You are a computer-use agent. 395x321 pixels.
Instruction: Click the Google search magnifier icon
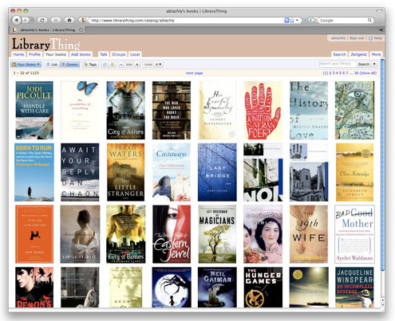(x=369, y=20)
